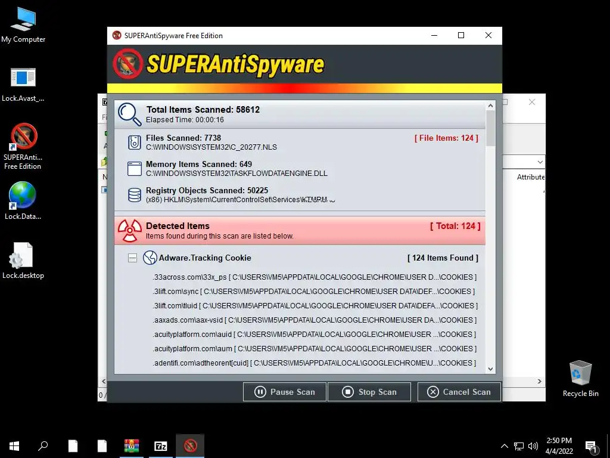This screenshot has height=458, width=610.
Task: Open taskbar search magnifier
Action: tap(43, 446)
